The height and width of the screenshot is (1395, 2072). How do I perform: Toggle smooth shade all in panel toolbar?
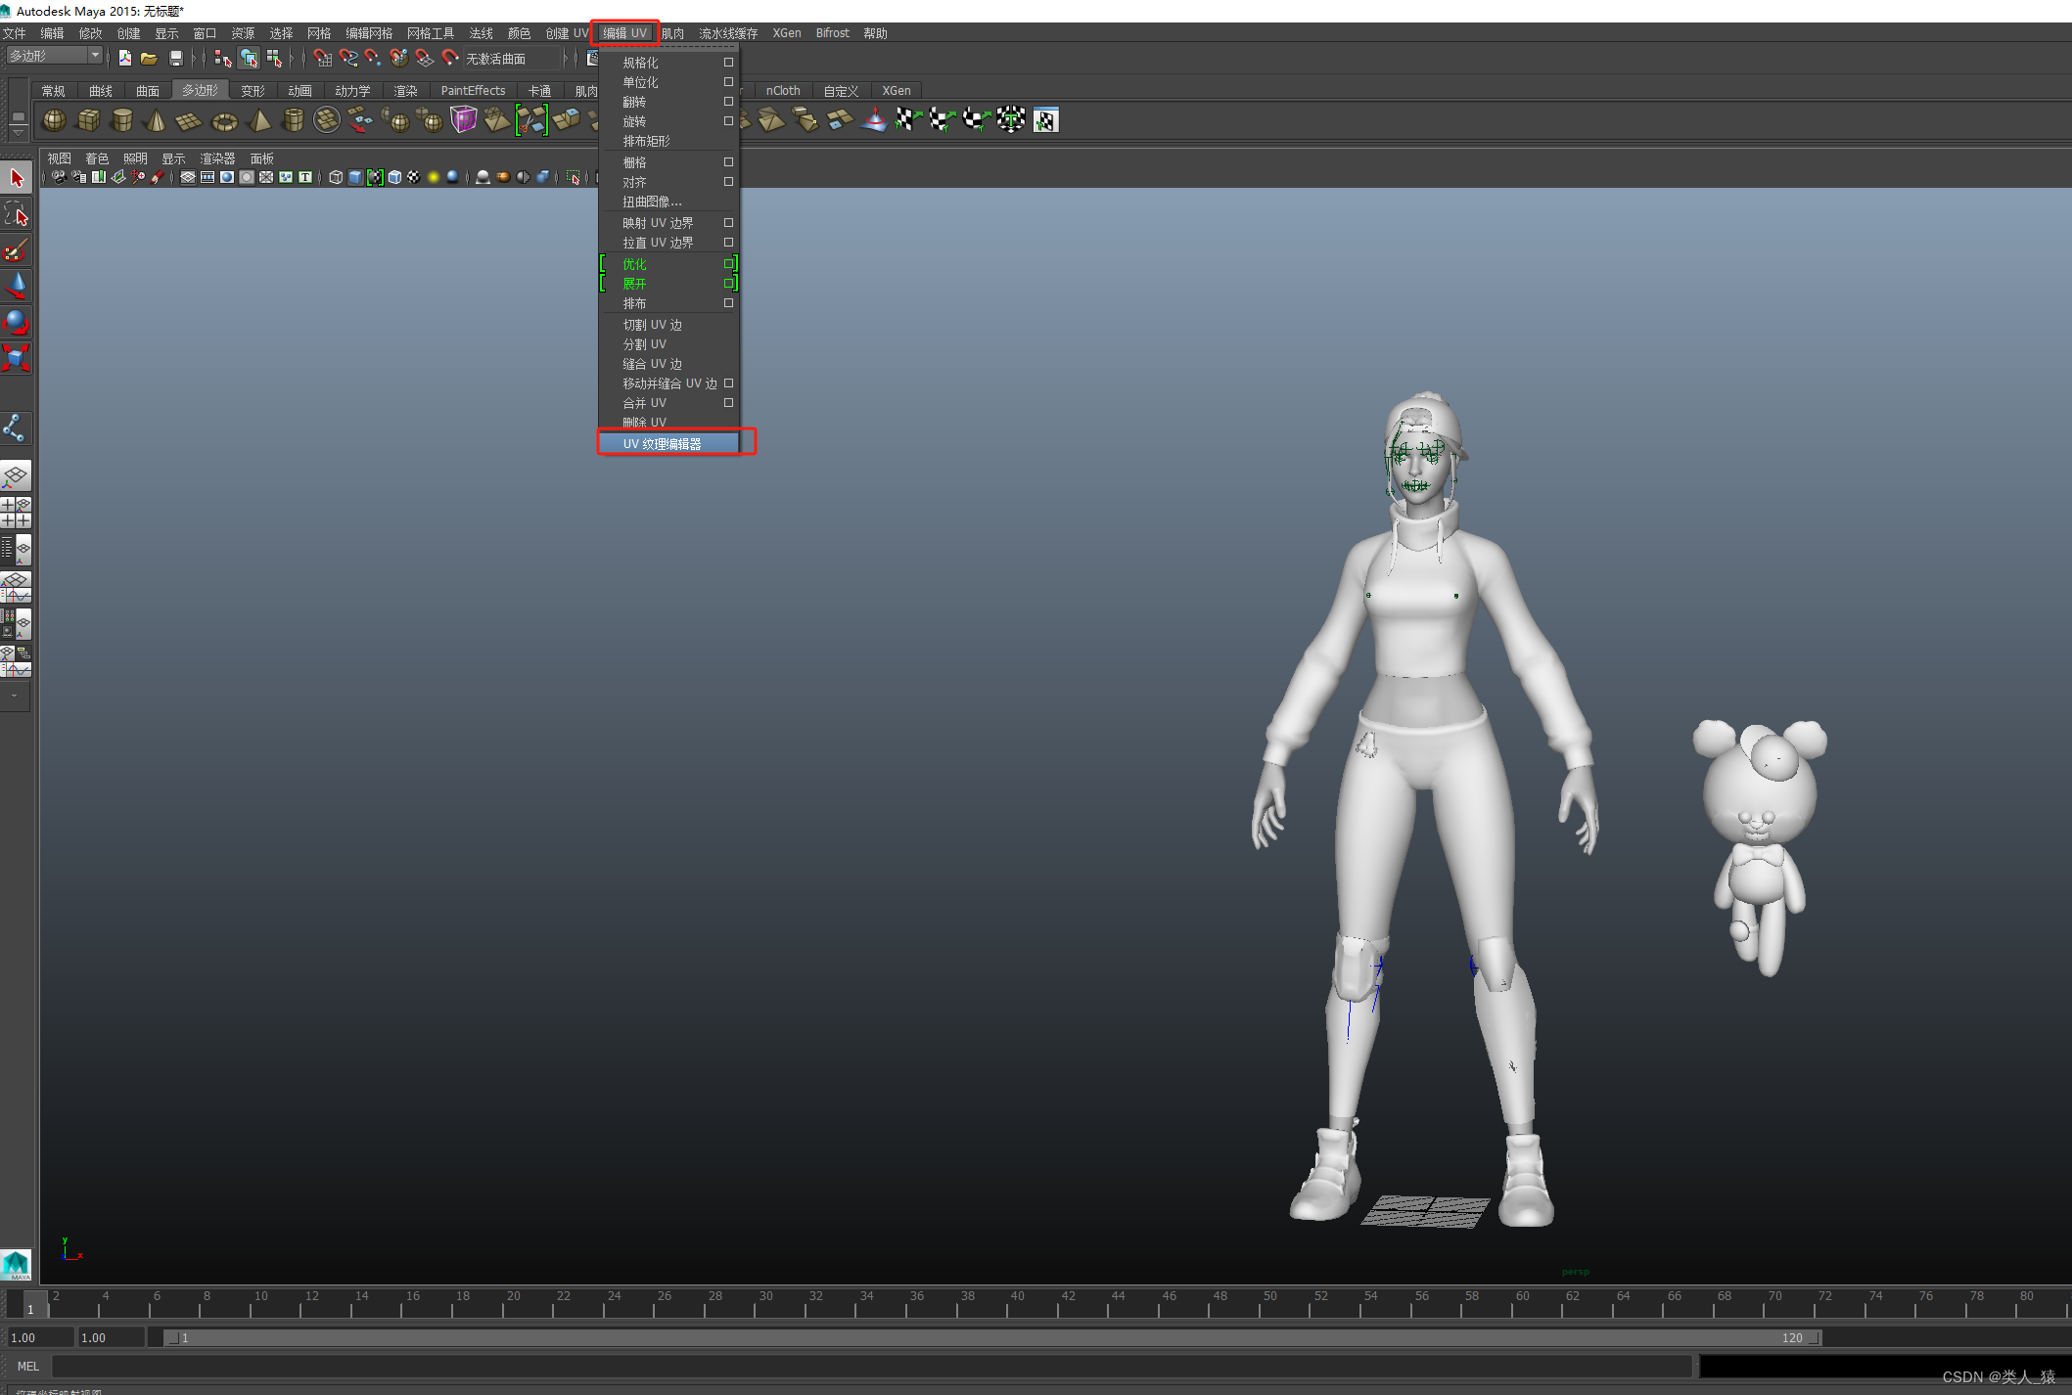point(355,177)
